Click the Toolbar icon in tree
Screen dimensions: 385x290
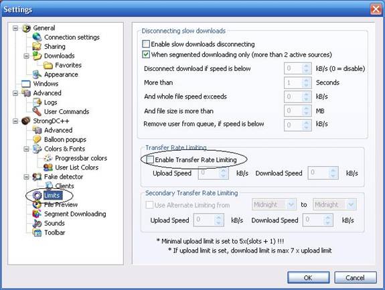click(x=37, y=232)
